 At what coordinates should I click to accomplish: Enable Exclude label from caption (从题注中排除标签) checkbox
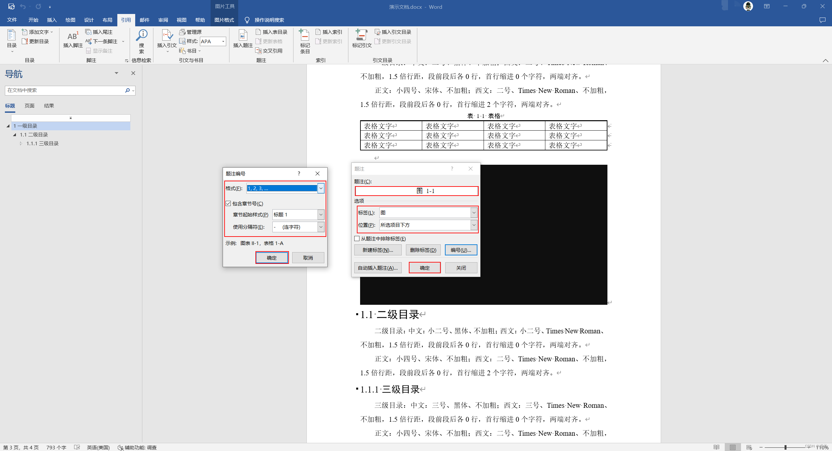pyautogui.click(x=357, y=238)
